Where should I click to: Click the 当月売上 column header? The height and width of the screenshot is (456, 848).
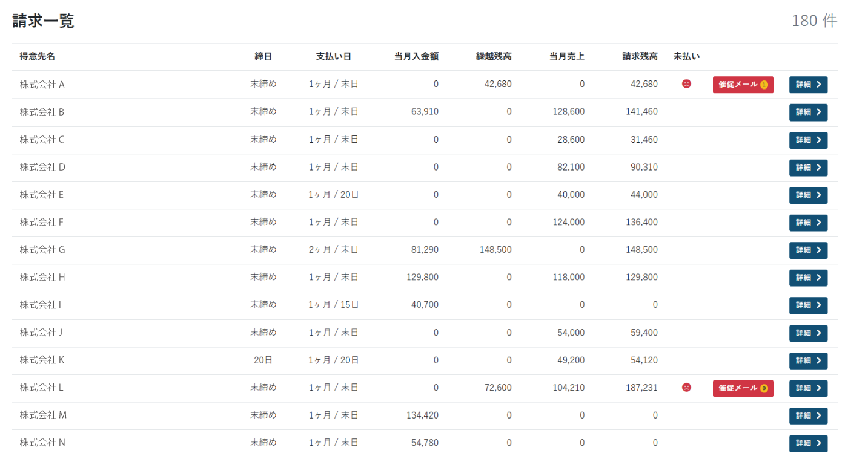coord(567,57)
